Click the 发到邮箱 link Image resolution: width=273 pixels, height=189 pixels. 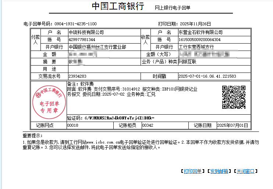point(219,171)
